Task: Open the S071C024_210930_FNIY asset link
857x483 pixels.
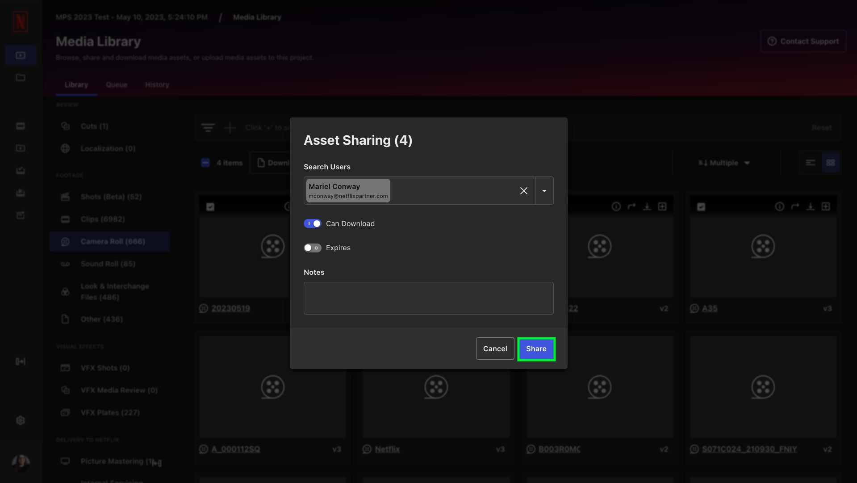Action: (x=749, y=449)
